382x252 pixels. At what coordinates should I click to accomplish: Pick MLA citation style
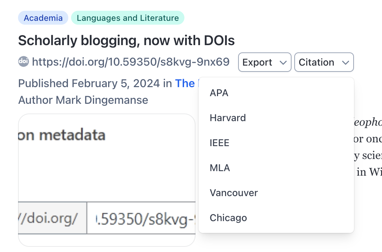(x=220, y=168)
